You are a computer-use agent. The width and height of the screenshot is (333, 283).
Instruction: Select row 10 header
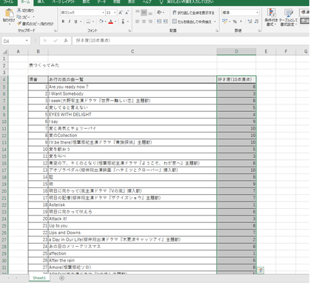(4, 121)
